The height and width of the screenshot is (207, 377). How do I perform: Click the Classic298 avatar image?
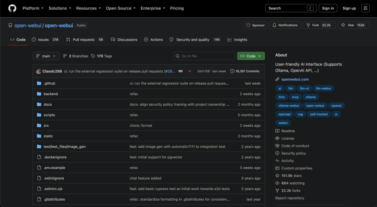39,71
